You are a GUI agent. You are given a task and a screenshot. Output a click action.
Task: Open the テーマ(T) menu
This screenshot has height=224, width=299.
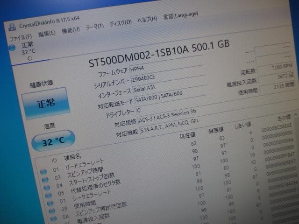point(94,27)
